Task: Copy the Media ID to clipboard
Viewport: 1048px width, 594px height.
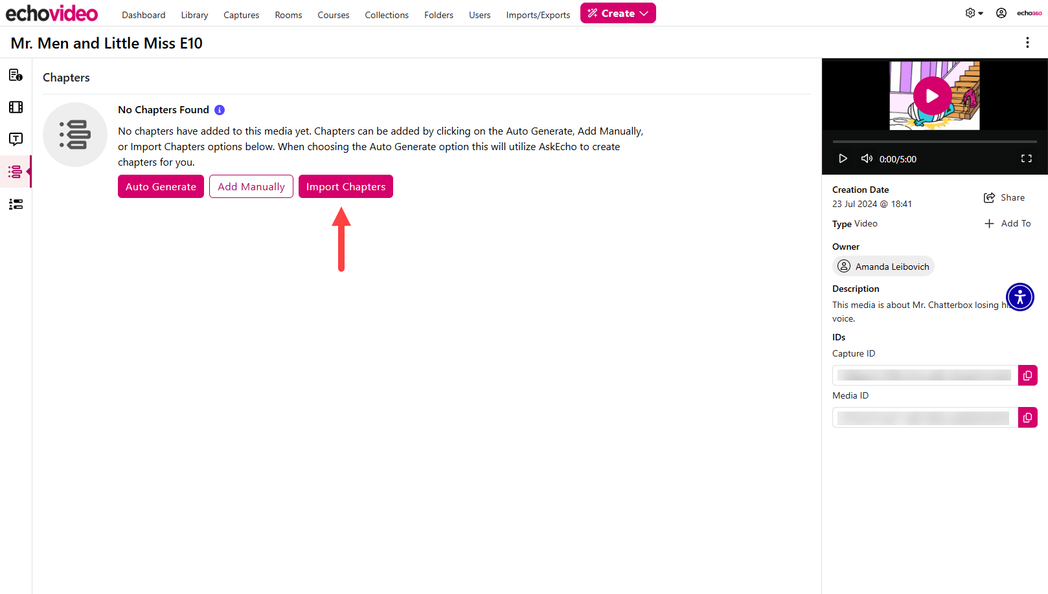Action: coord(1027,417)
